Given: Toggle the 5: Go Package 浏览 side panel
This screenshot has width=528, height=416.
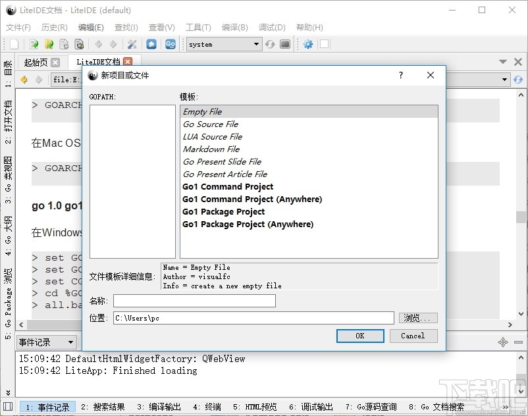Looking at the screenshot, I should (x=8, y=303).
